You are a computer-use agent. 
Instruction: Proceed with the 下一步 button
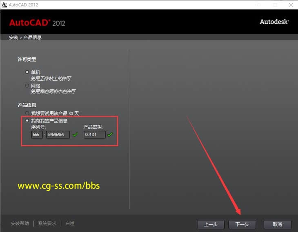pos(242,225)
